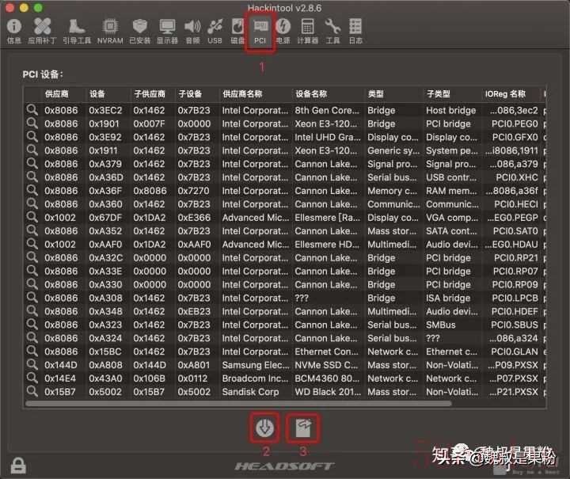
Task: Click magnifier icon for Intel UHD Graphics row
Action: [32, 137]
